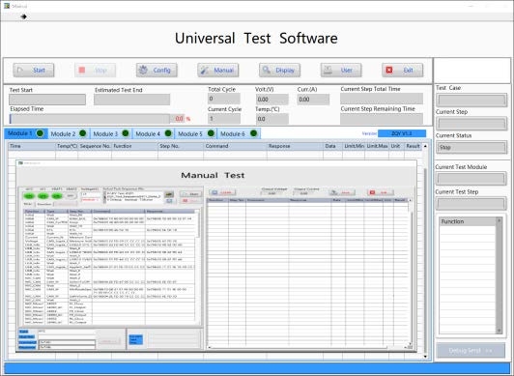
Task: Click the Current Test Step field
Action: pos(471,204)
